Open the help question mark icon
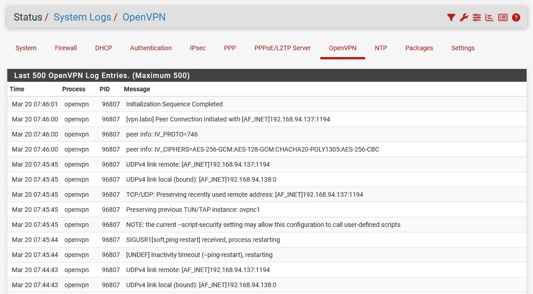This screenshot has height=294, width=533. [516, 18]
